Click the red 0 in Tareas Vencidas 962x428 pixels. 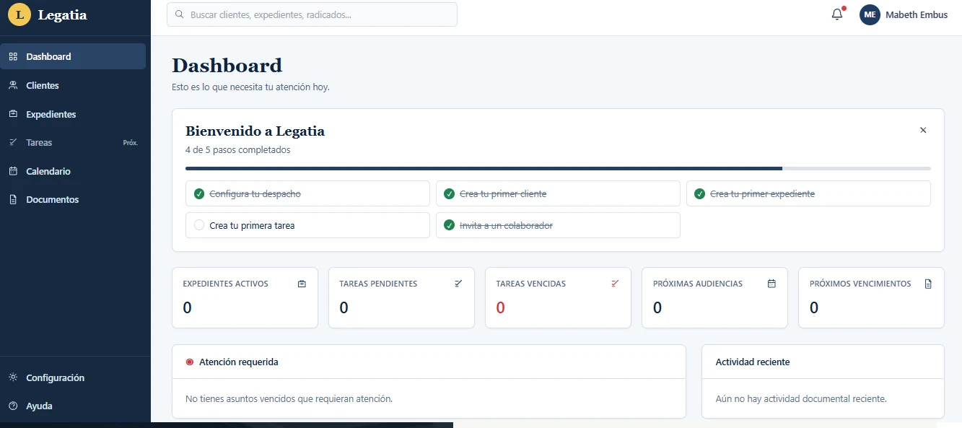501,307
